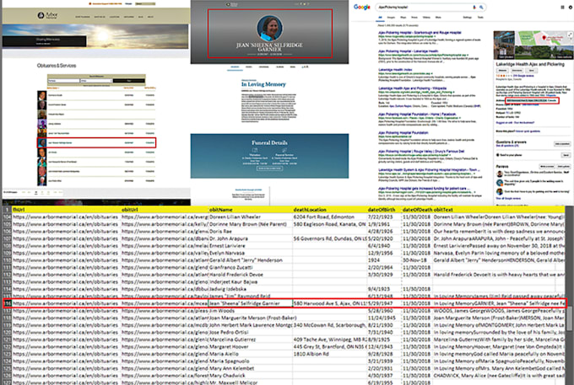Switch to the Images search tab
Image resolution: width=574 pixels, height=385 pixels.
coord(391,17)
